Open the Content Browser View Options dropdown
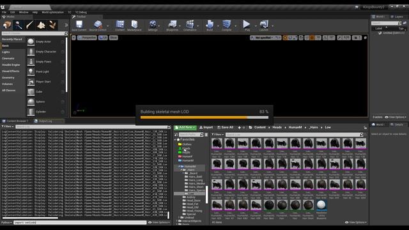The width and height of the screenshot is (409, 230). point(356,222)
